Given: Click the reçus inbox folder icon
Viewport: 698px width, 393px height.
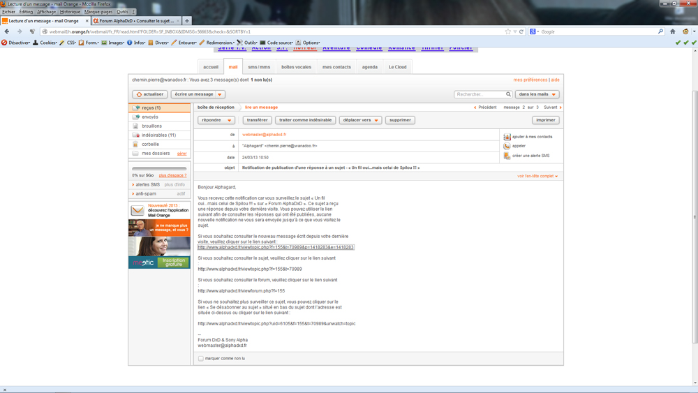Looking at the screenshot, I should coord(136,107).
